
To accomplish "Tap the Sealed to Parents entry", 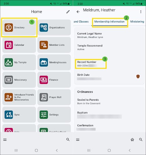I will click(x=89, y=101).
